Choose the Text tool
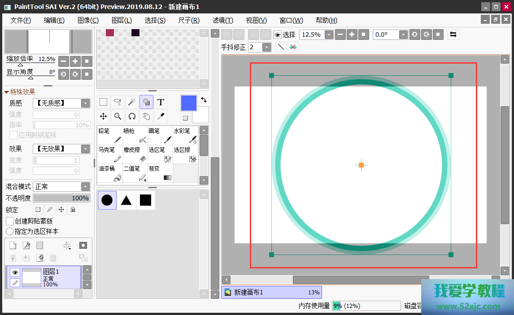 tap(161, 102)
